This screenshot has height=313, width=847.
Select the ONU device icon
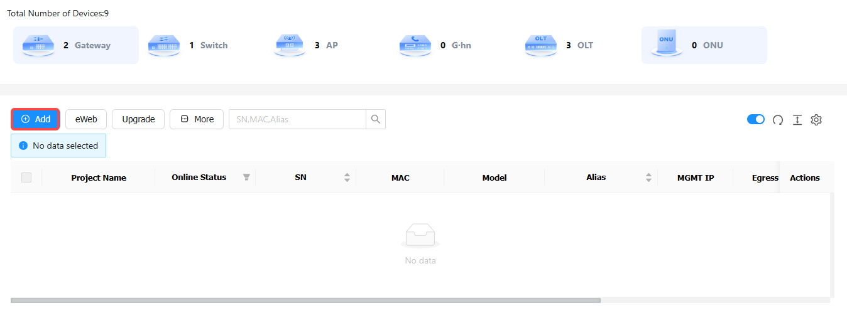[x=667, y=44]
